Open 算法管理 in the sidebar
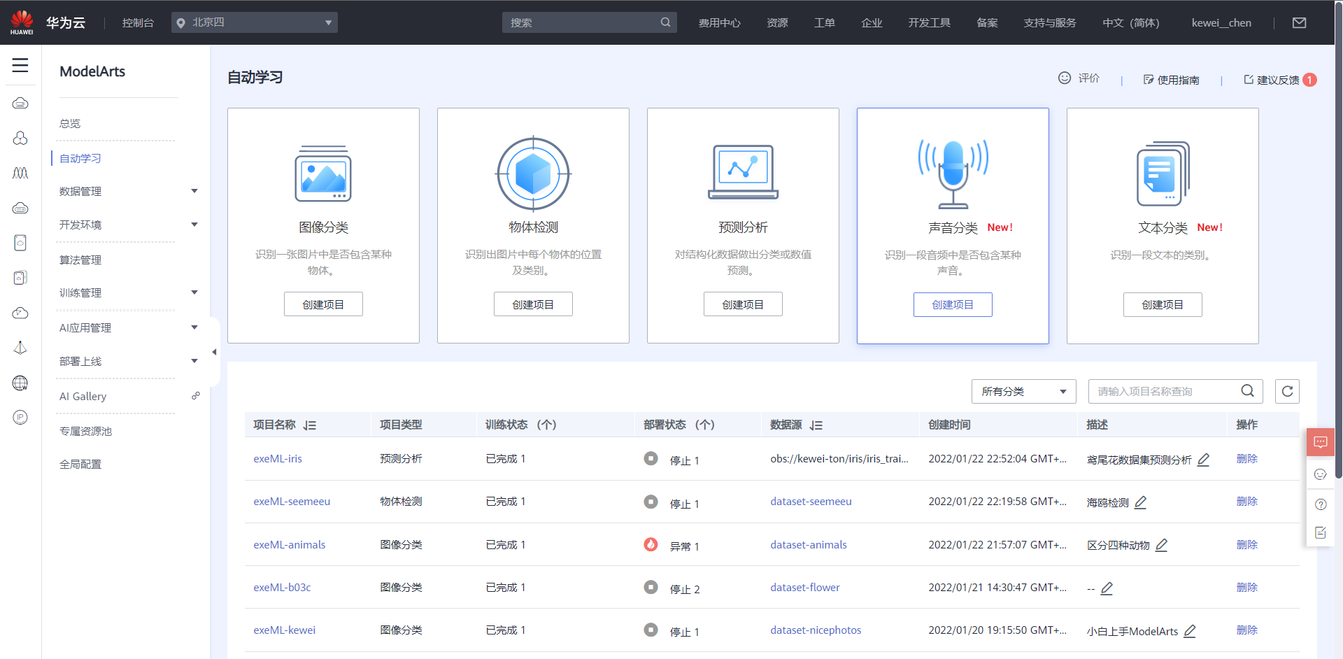This screenshot has height=659, width=1343. coord(80,260)
